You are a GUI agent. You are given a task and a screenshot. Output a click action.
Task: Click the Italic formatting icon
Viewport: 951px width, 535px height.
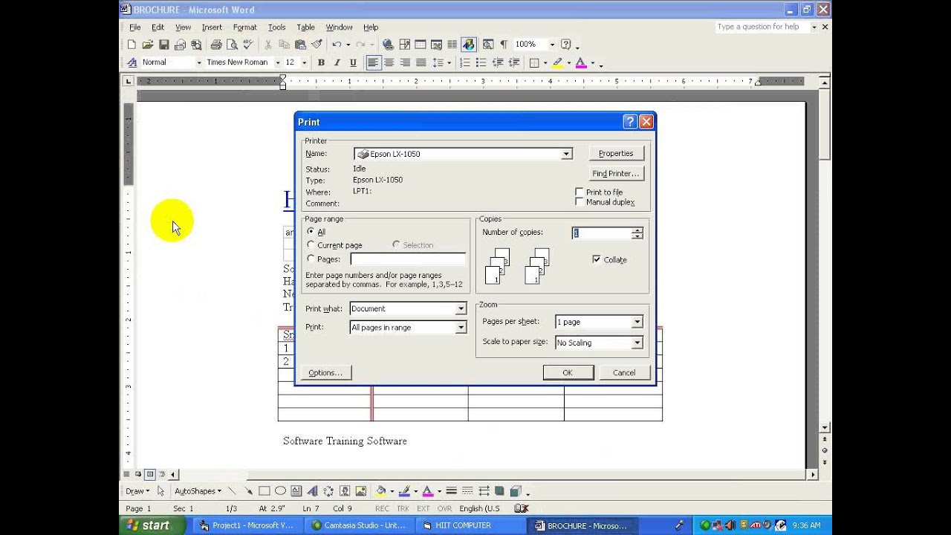point(337,62)
